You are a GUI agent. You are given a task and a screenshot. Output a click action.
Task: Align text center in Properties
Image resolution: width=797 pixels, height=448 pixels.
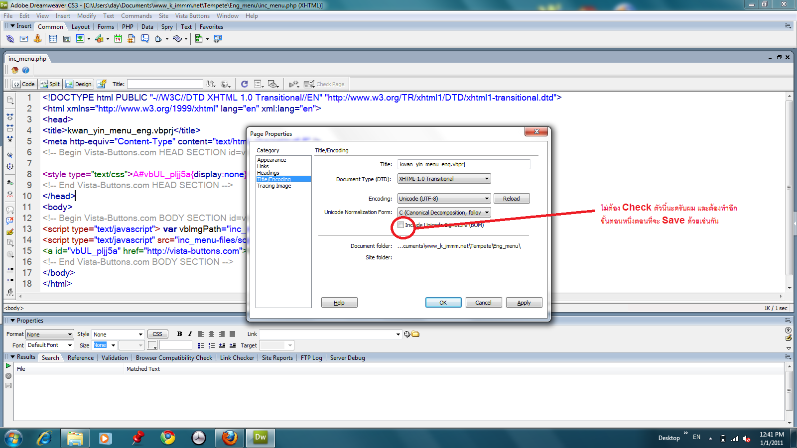point(211,334)
